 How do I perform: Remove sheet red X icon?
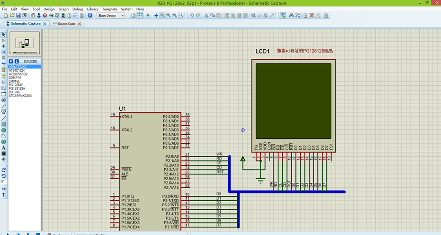point(312,15)
